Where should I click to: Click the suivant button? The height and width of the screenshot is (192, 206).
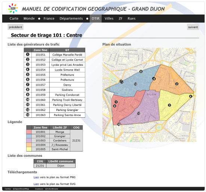pyautogui.click(x=193, y=27)
